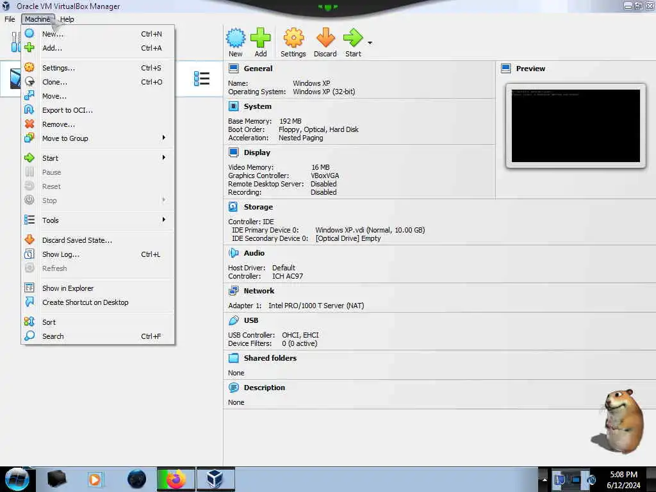656x492 pixels.
Task: Click the Description section heading
Action: point(265,388)
